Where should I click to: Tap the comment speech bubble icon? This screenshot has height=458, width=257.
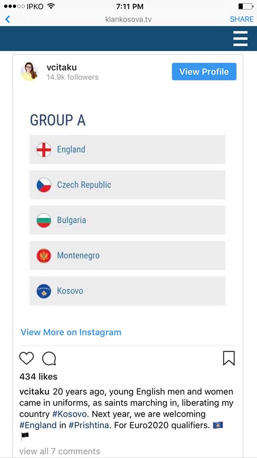[49, 358]
